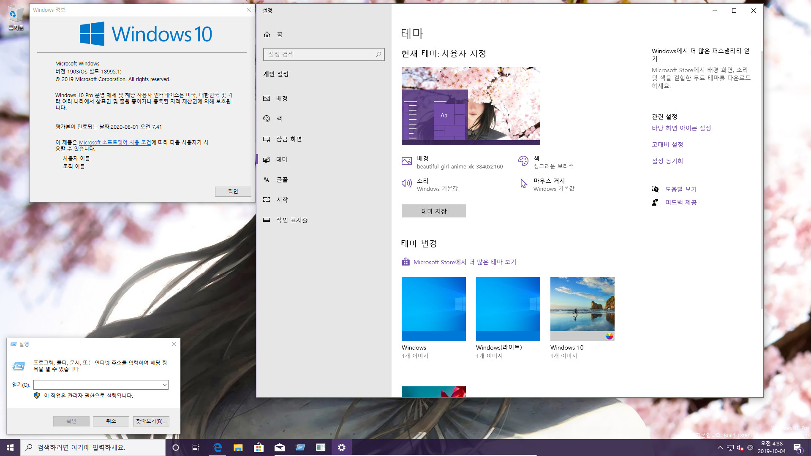811x456 pixels.
Task: Maximize the Settings window
Action: click(x=734, y=11)
